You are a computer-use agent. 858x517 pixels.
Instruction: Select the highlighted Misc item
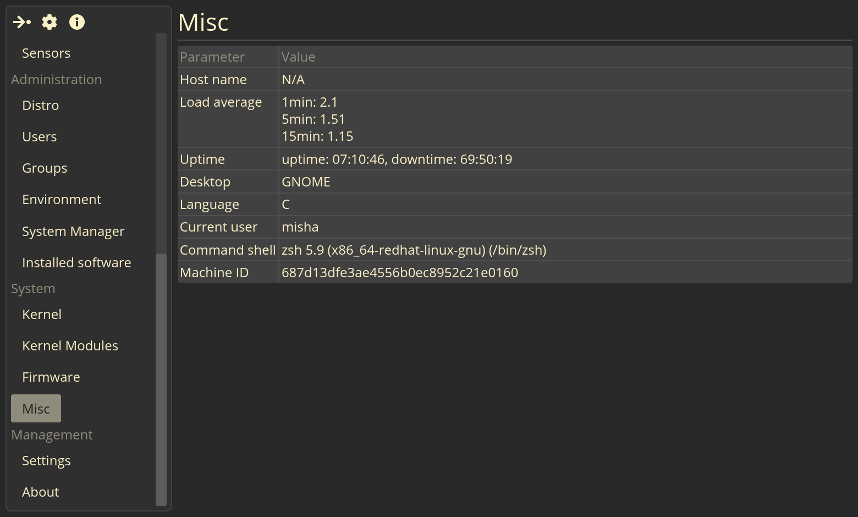[36, 409]
